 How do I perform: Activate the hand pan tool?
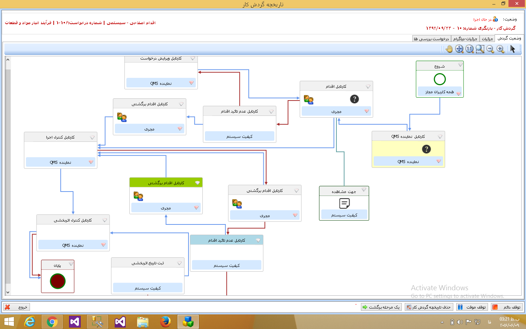pyautogui.click(x=449, y=49)
